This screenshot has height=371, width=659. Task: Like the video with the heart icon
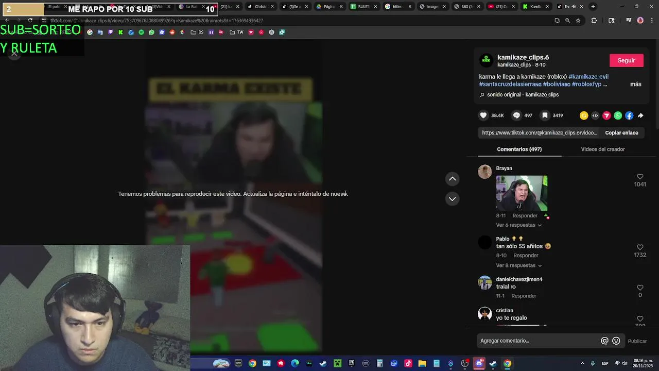click(483, 115)
